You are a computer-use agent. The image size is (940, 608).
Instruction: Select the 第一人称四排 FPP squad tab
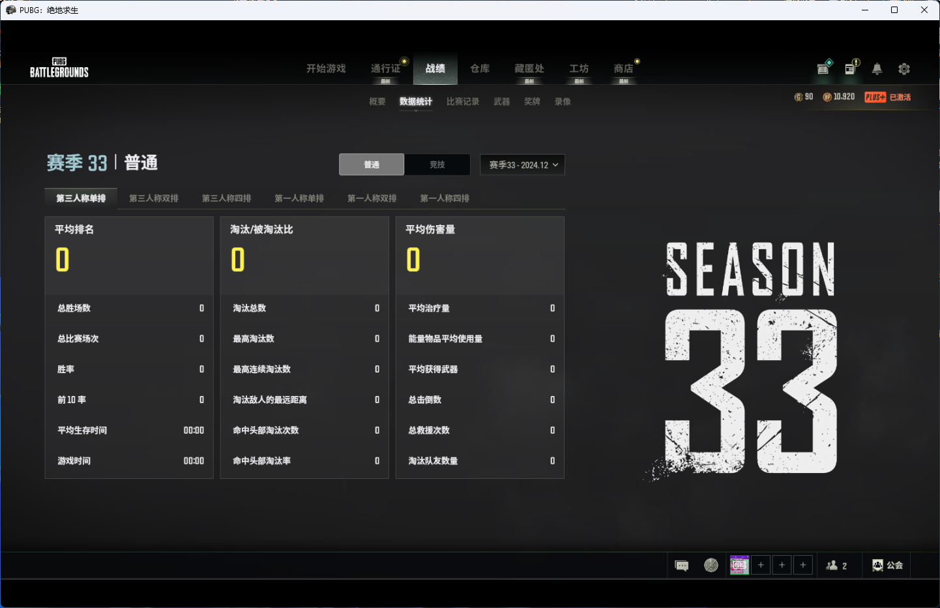[445, 198]
